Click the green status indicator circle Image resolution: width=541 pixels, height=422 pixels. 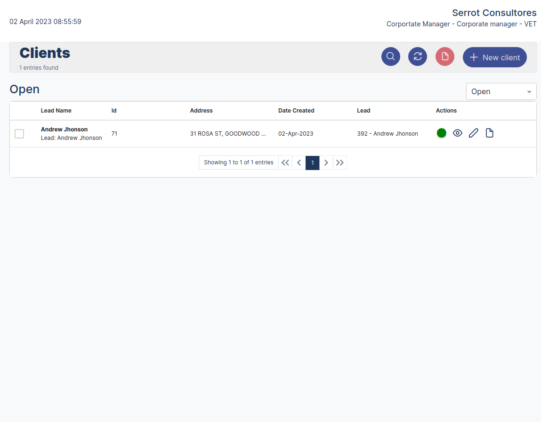(441, 133)
